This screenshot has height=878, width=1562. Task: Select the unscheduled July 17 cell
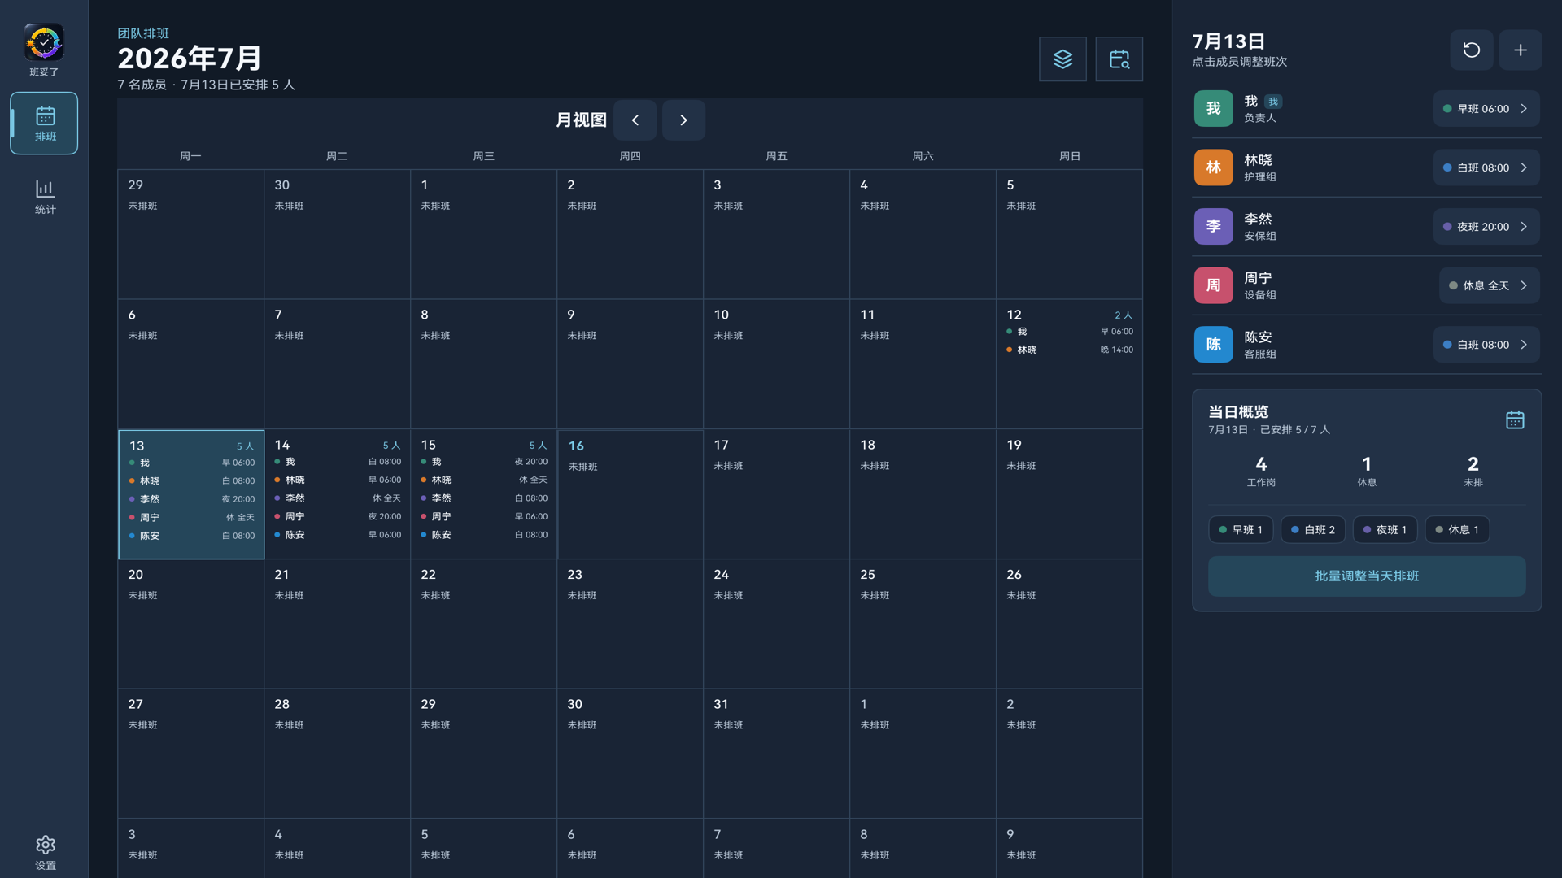click(777, 494)
